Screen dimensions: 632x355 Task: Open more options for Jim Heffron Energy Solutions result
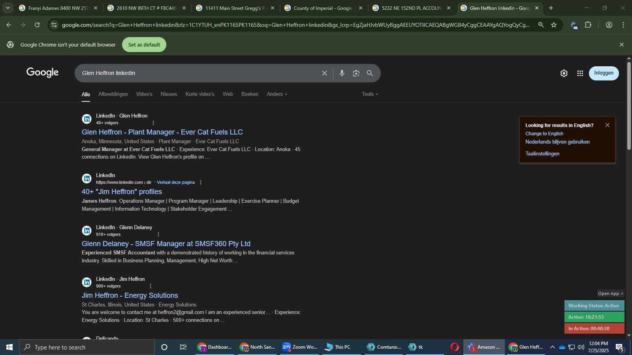(x=150, y=286)
